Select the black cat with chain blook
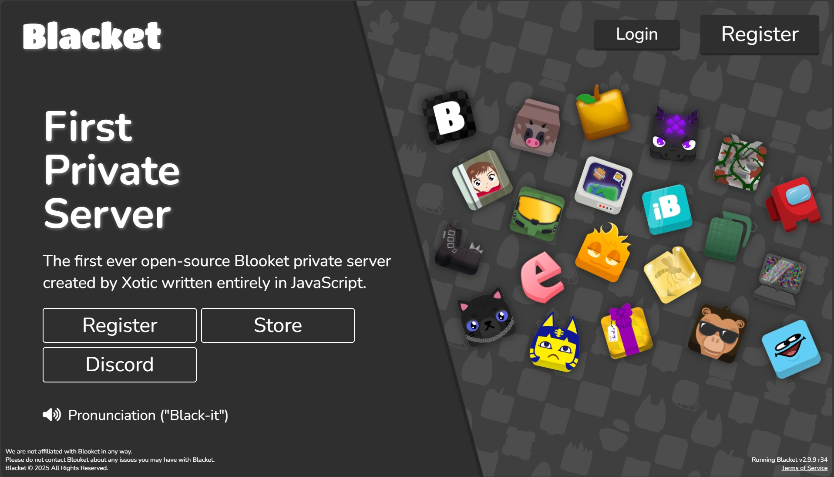The height and width of the screenshot is (477, 834). 486,316
